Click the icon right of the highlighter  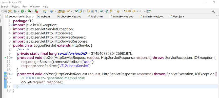click(84, 11)
